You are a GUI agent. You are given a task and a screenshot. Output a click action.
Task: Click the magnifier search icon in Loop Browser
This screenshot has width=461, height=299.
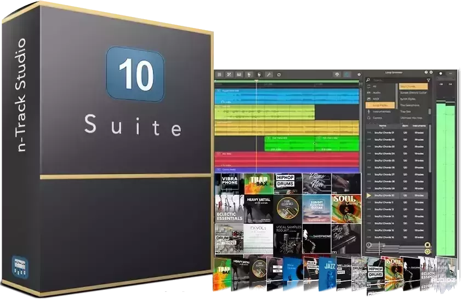(368, 80)
